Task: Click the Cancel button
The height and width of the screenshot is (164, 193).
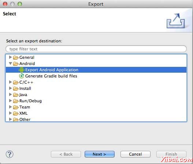Action: 136,154
